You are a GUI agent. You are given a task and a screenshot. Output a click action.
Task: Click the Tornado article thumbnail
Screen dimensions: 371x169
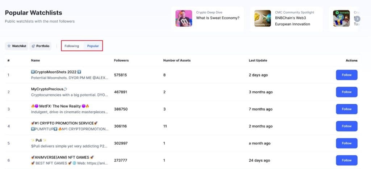pos(341,18)
